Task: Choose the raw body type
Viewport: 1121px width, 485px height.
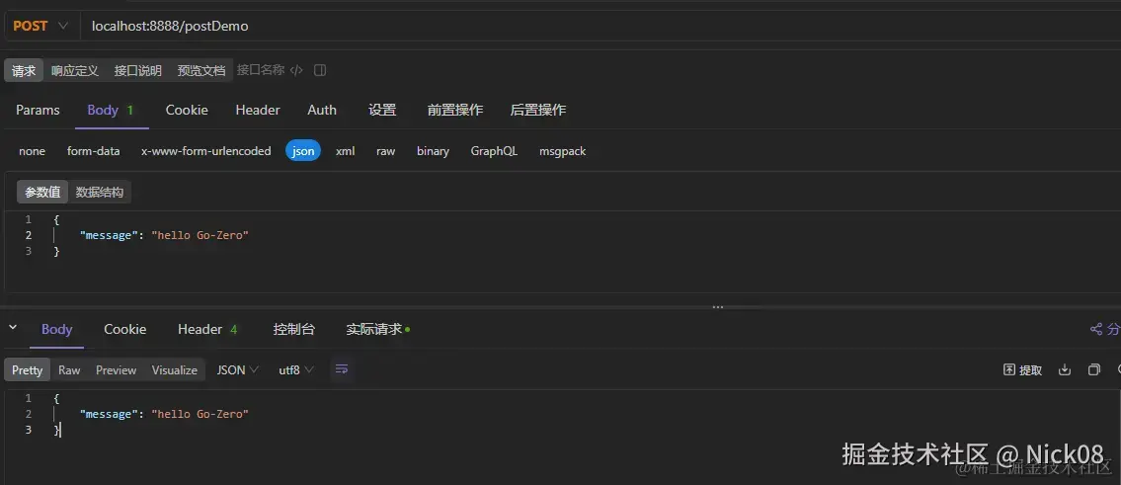Action: pyautogui.click(x=386, y=151)
